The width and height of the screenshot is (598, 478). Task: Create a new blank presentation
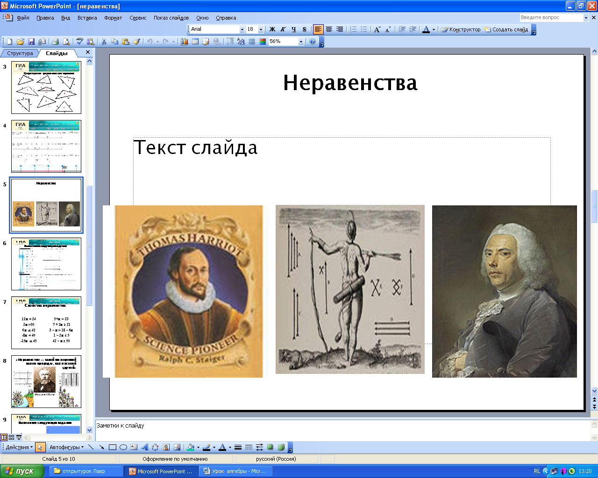9,42
